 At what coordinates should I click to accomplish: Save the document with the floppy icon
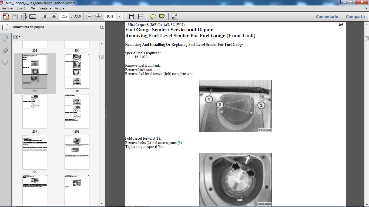click(15, 16)
